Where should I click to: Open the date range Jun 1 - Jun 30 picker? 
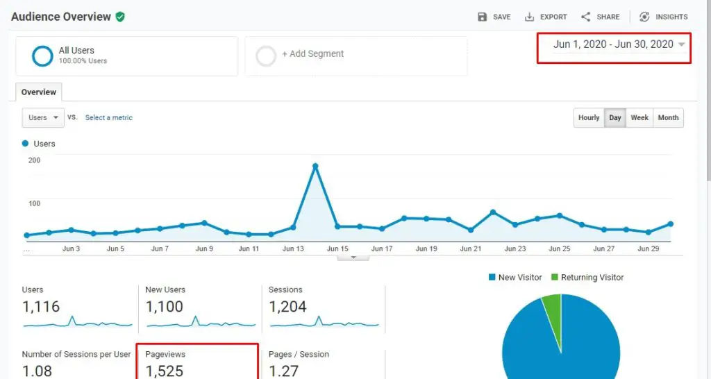point(619,44)
